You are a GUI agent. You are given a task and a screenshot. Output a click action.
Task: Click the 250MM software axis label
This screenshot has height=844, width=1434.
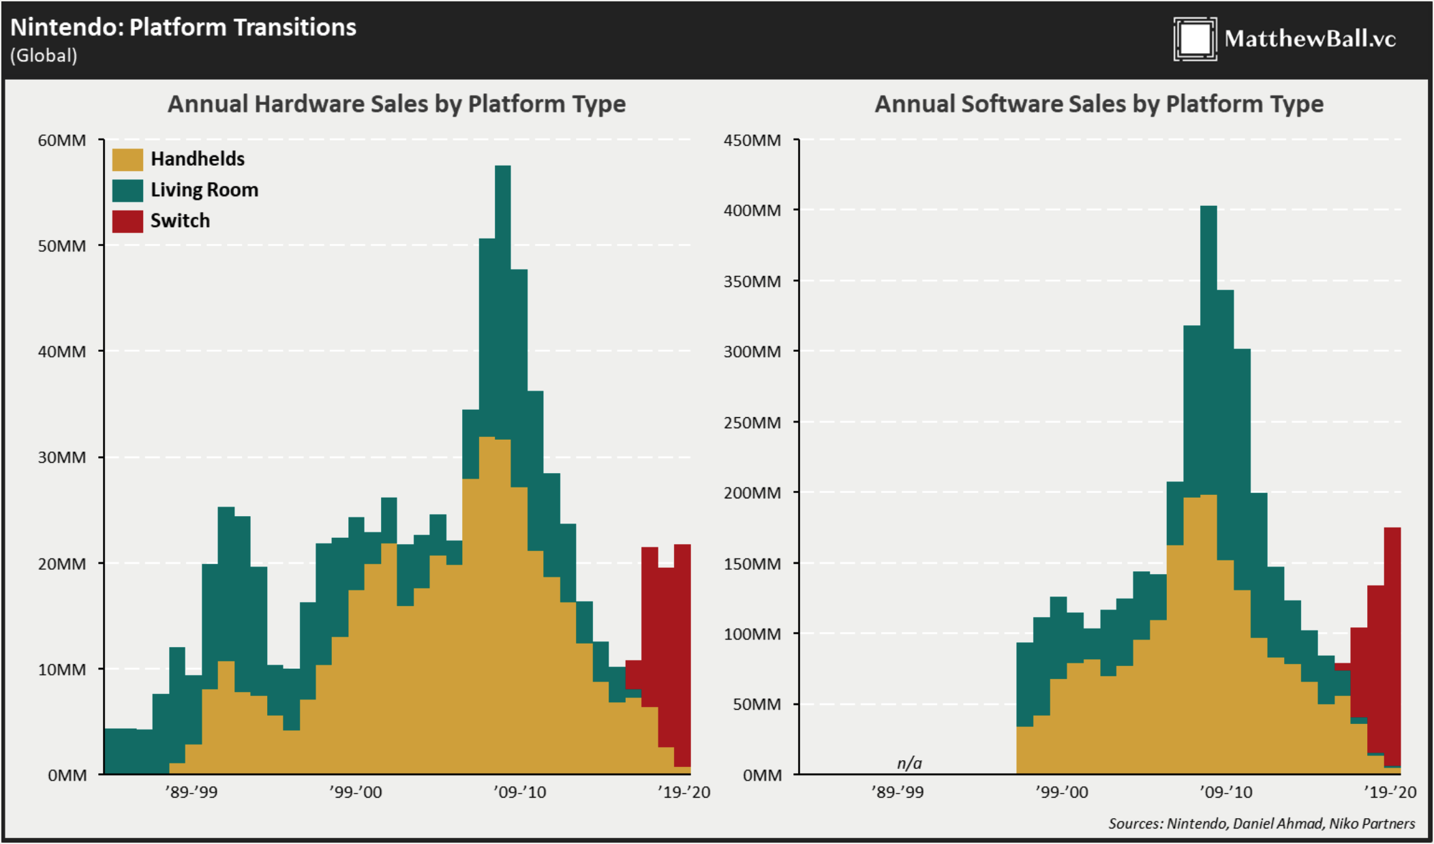[x=752, y=423]
